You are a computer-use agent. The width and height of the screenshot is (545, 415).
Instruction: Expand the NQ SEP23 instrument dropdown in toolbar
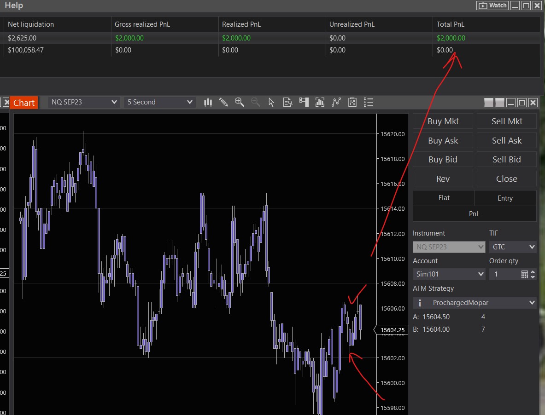click(x=84, y=102)
